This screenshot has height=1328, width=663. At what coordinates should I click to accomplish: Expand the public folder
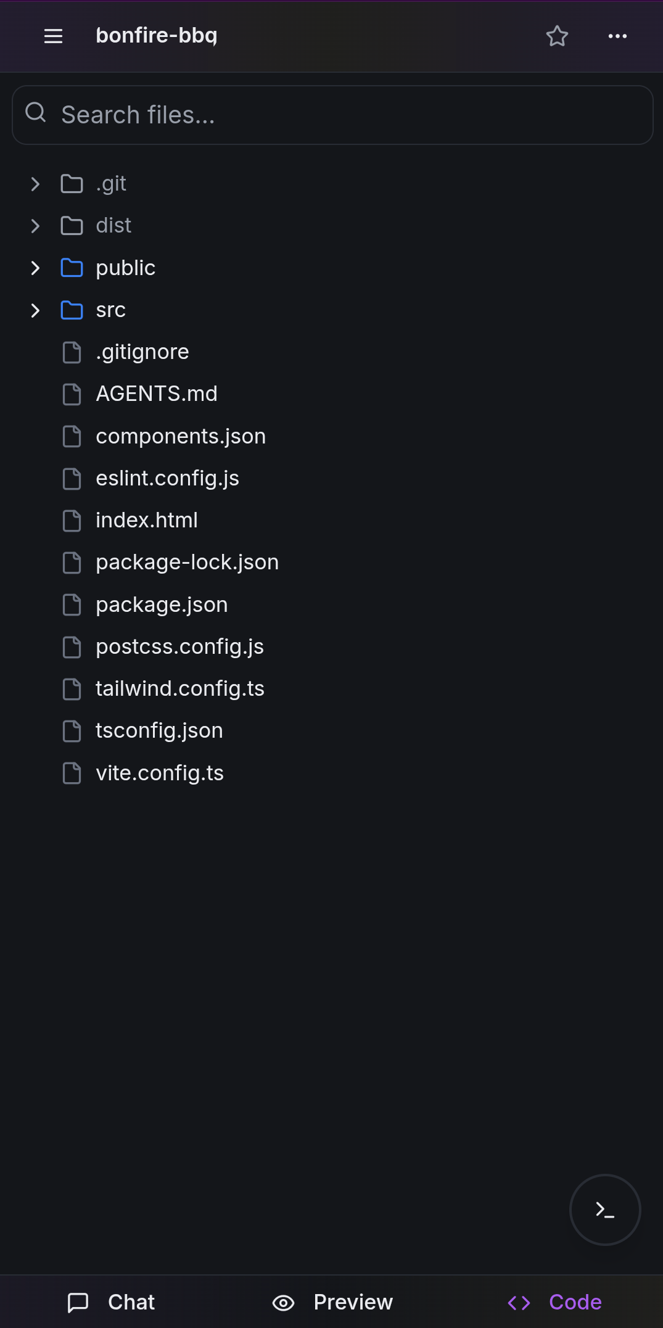pyautogui.click(x=35, y=268)
